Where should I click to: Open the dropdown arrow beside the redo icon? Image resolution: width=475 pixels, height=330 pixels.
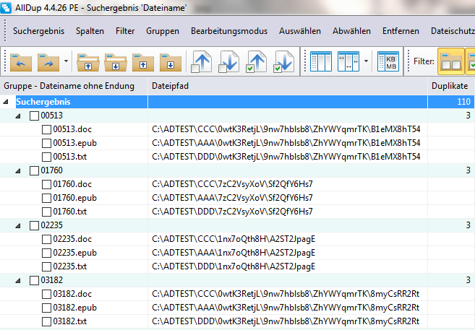[x=67, y=62]
